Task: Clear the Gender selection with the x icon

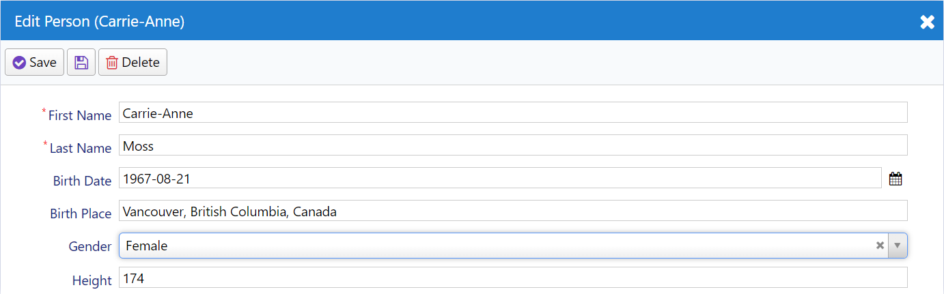Action: pos(880,246)
